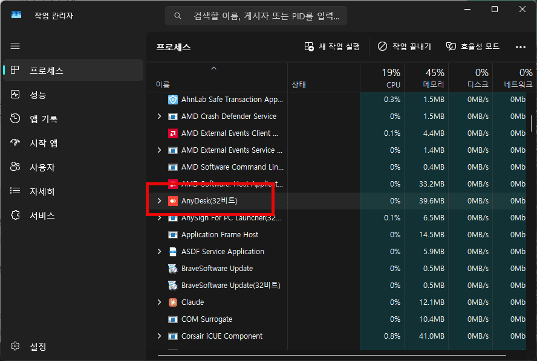This screenshot has width=537, height=361.
Task: Select the 프로세스 tab in sidebar
Action: (73, 71)
